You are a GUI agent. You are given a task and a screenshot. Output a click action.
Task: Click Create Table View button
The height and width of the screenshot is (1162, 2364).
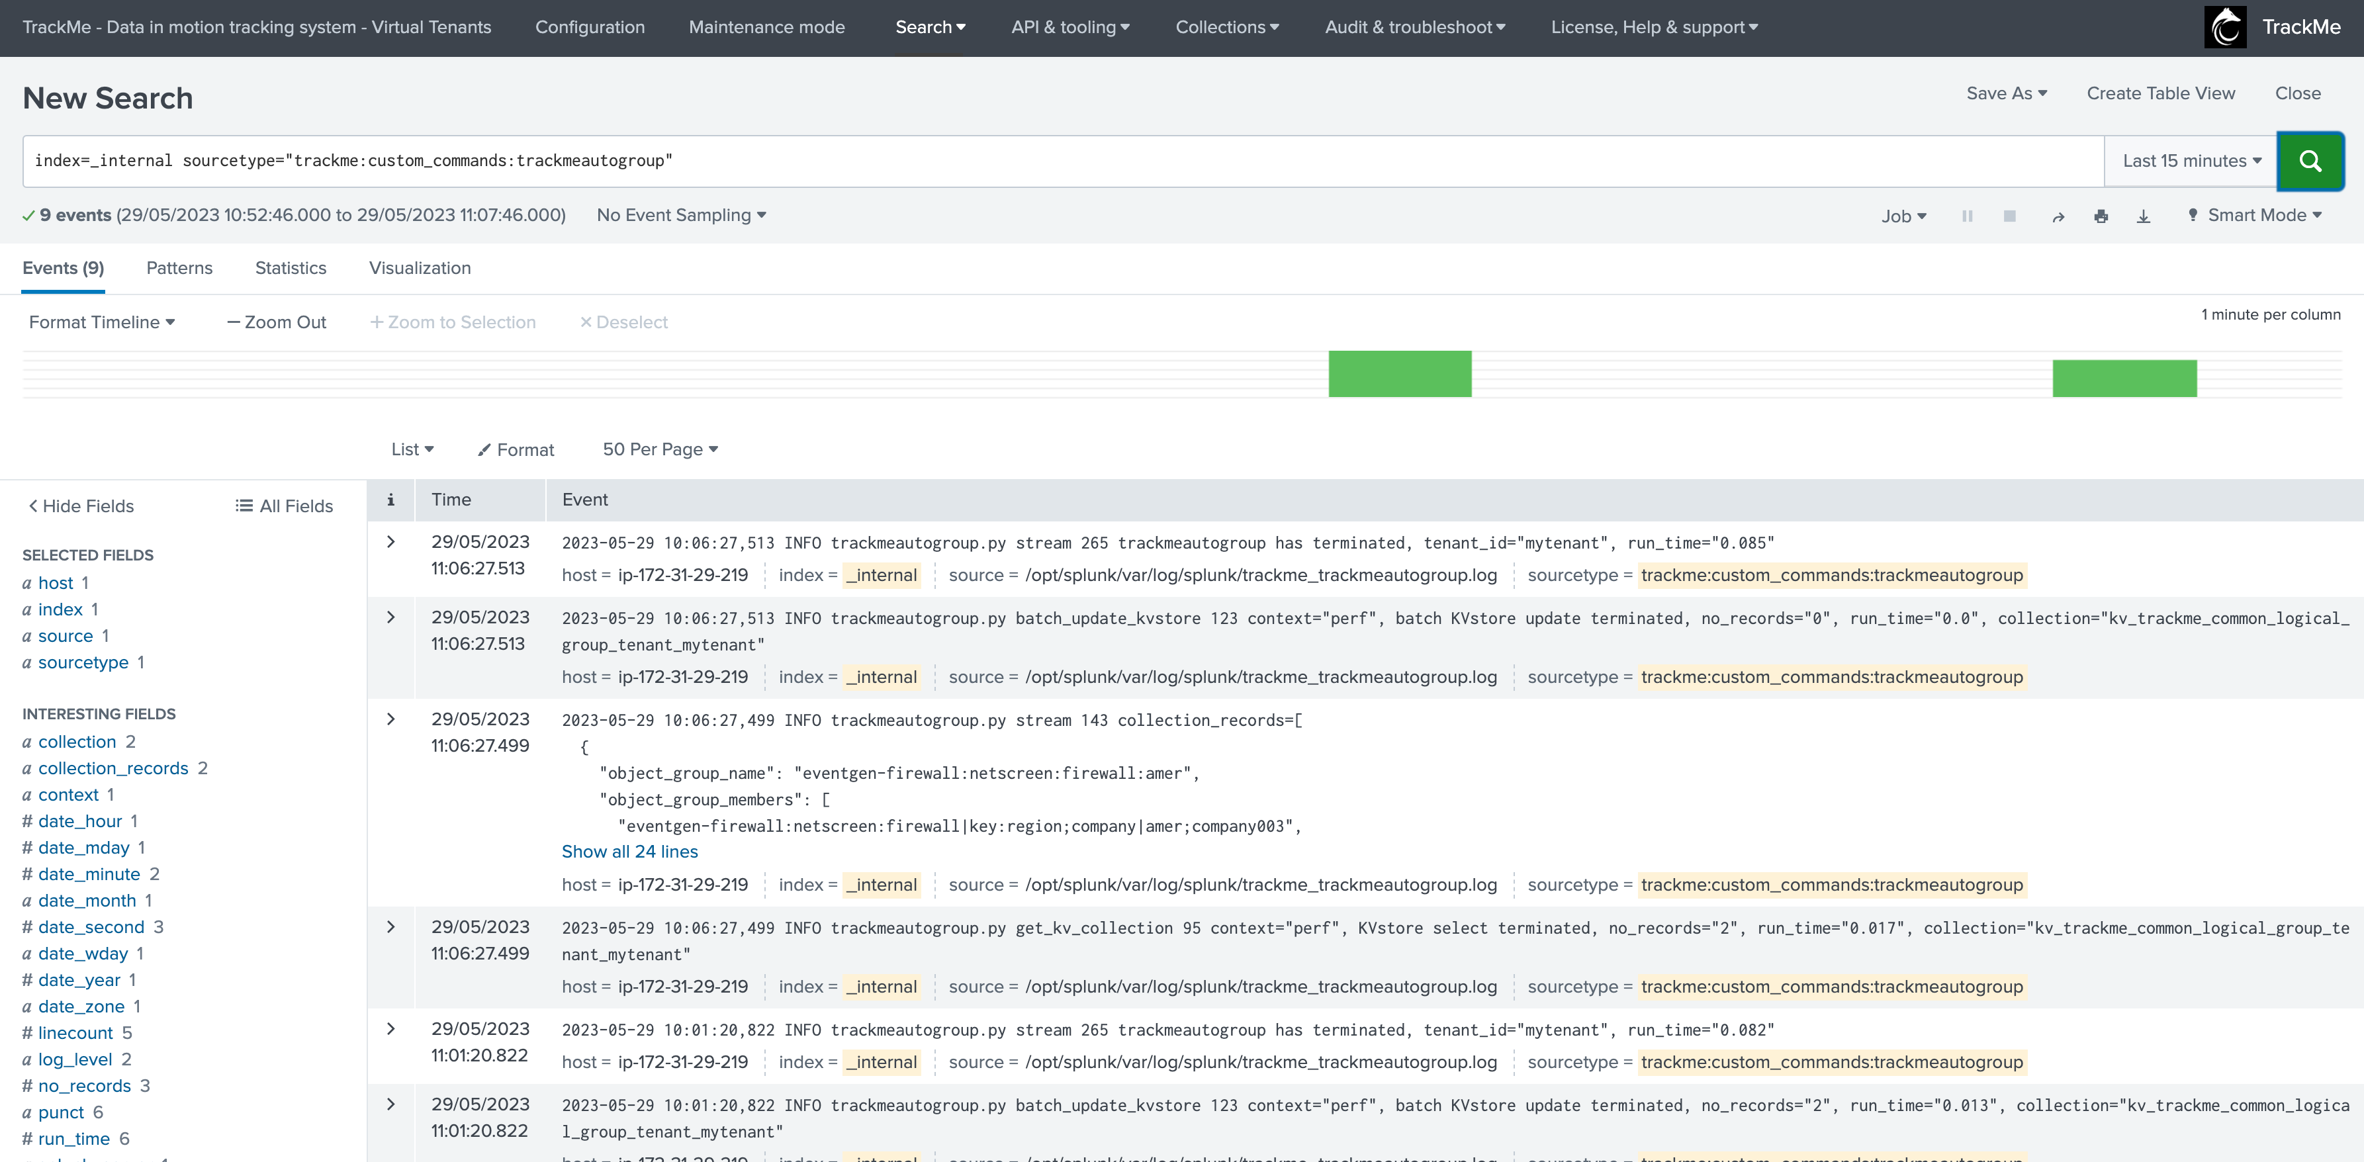[x=2160, y=93]
